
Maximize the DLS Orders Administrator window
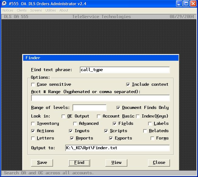tap(186, 4)
